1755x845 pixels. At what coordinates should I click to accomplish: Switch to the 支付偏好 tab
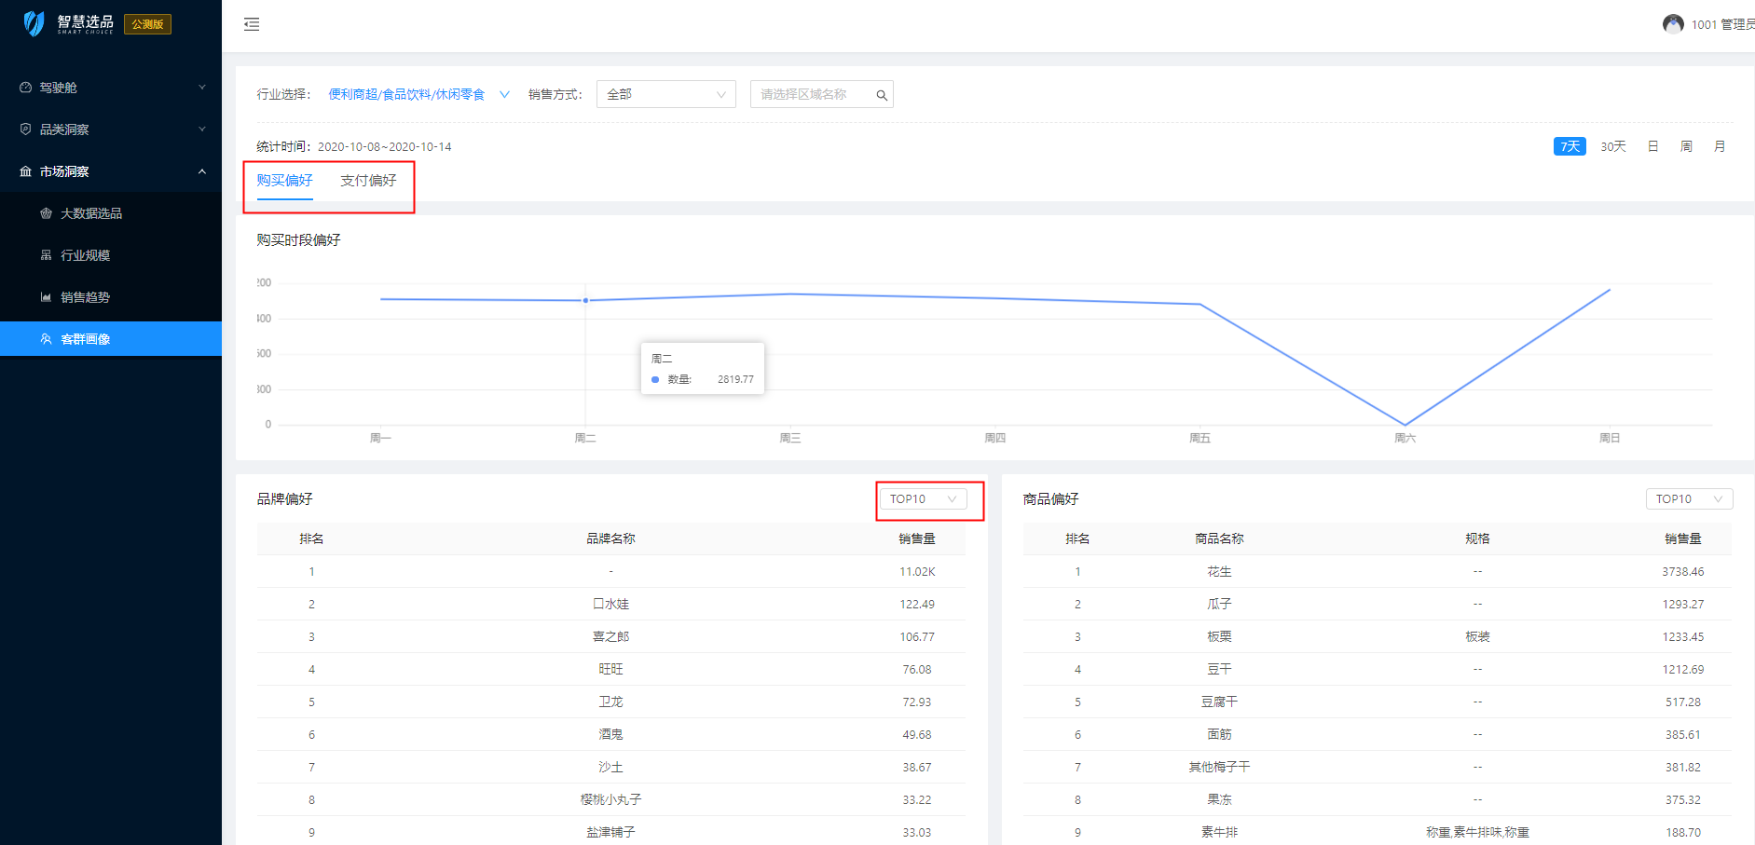pos(368,181)
